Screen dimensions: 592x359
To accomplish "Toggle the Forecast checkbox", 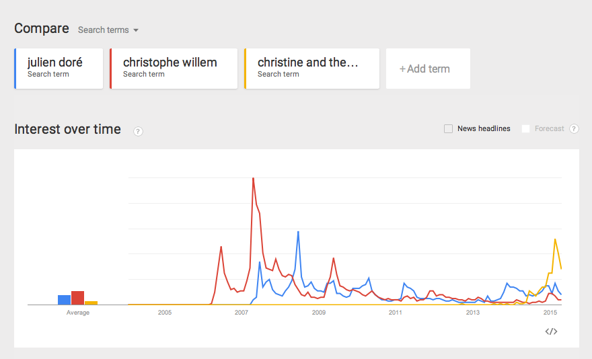I will point(525,128).
